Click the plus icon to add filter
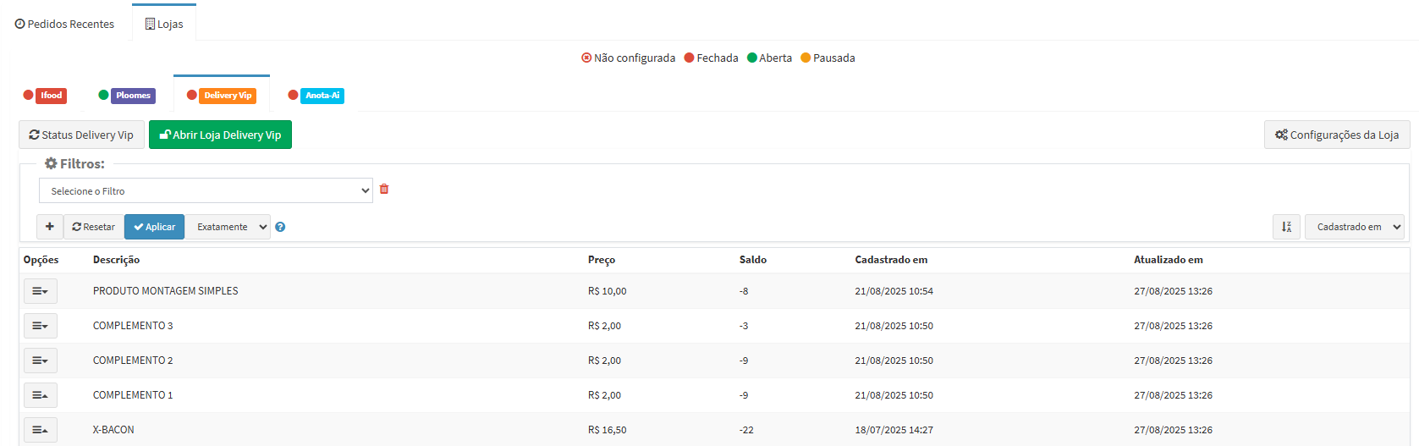Viewport: 1419px width, 446px height. pos(50,227)
